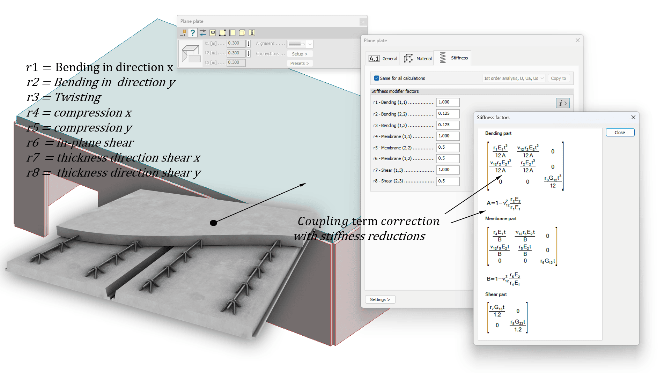Image resolution: width=664 pixels, height=373 pixels.
Task: Click the down-arrow button beside t1 field
Action: (x=249, y=44)
